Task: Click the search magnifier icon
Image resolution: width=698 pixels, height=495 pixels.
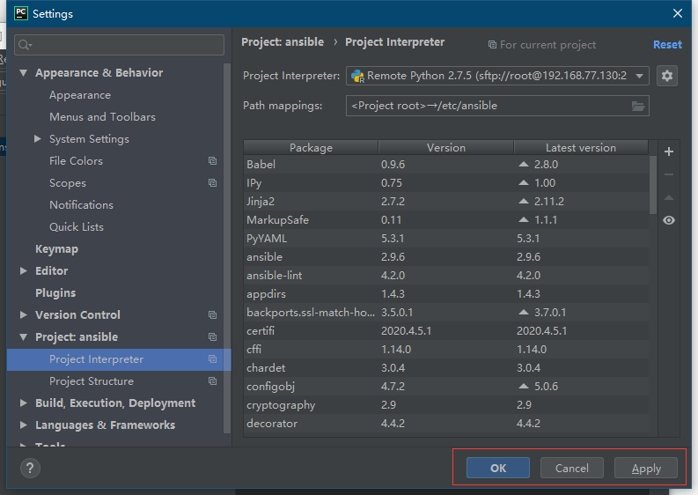Action: pyautogui.click(x=25, y=45)
